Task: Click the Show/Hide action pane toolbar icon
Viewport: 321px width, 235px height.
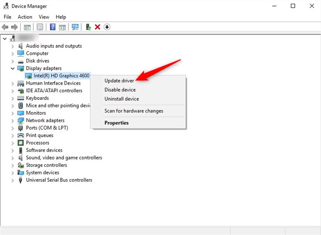Action: tap(62, 27)
